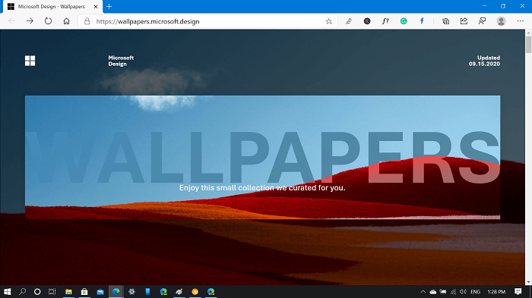Click the page vertical scrollbar thumb
Viewport: 532px width, 298px height.
click(529, 45)
